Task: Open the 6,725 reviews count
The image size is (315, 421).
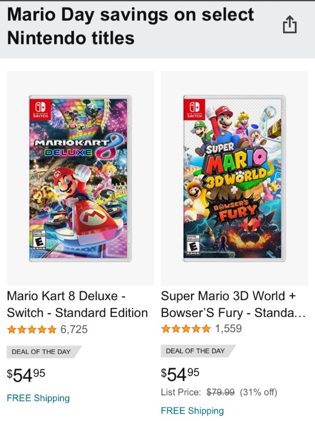Action: [74, 330]
